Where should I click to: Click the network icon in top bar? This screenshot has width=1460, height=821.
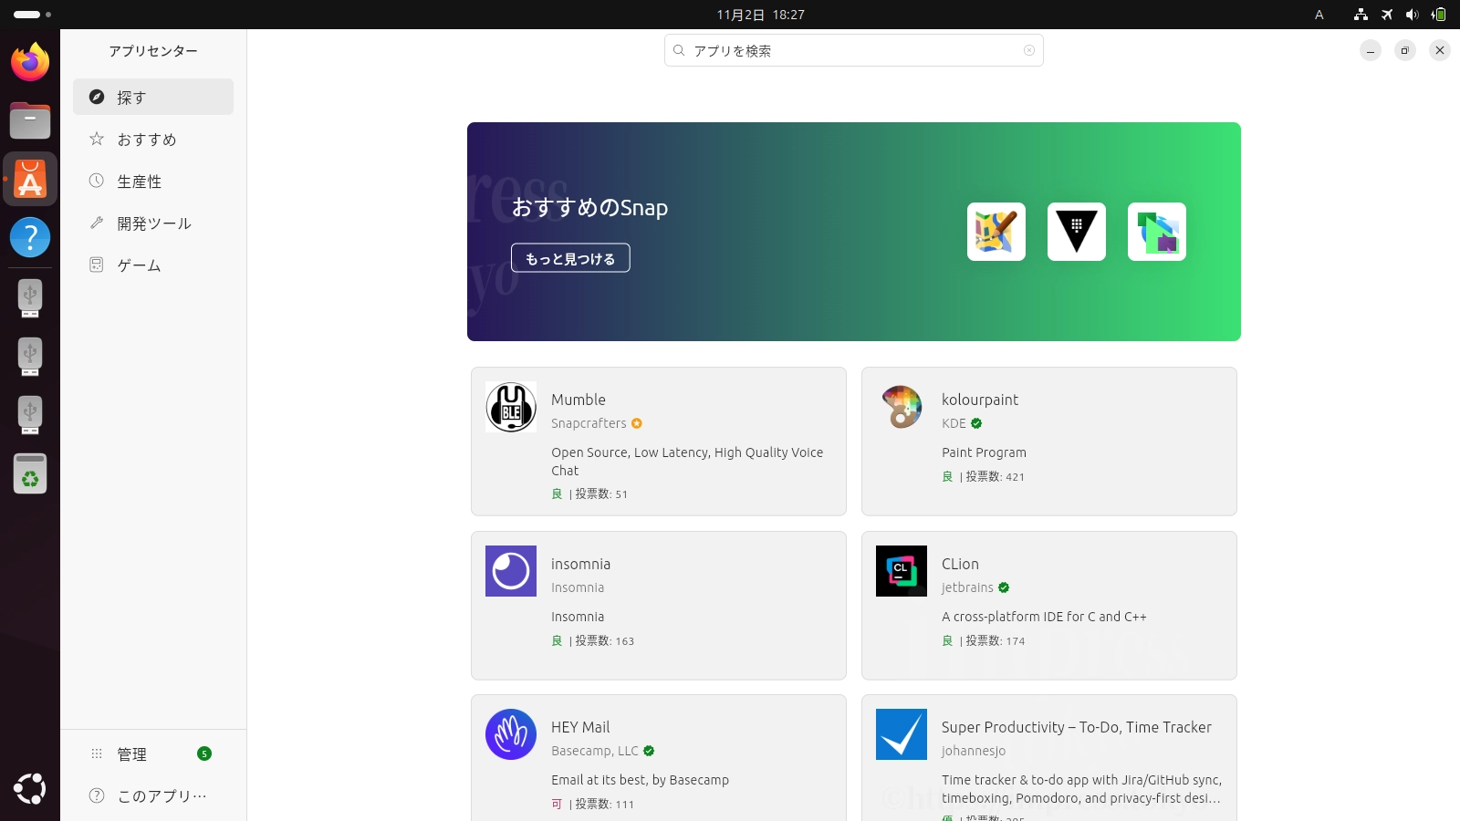1361,15
